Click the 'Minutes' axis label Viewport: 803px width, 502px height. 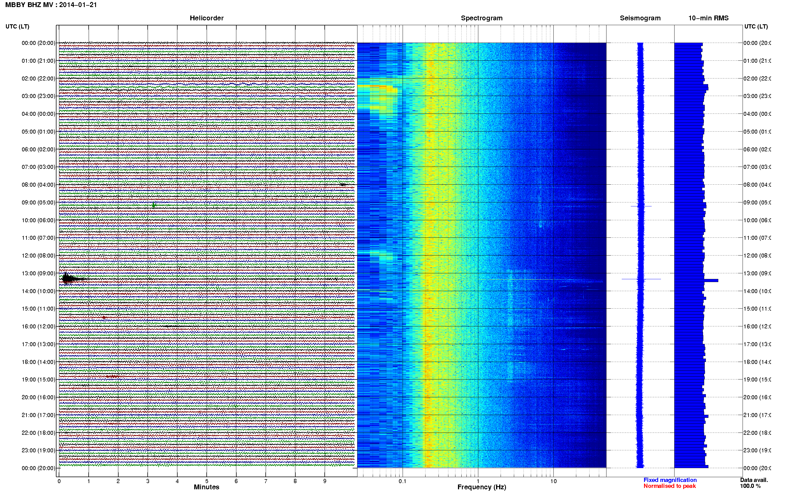[x=206, y=487]
